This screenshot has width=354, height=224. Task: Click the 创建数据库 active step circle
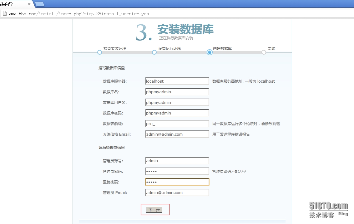click(x=210, y=52)
